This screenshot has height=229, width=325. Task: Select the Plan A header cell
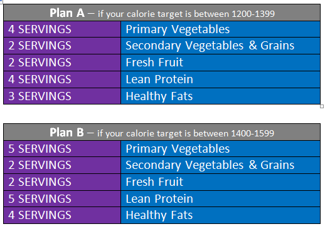coord(162,13)
